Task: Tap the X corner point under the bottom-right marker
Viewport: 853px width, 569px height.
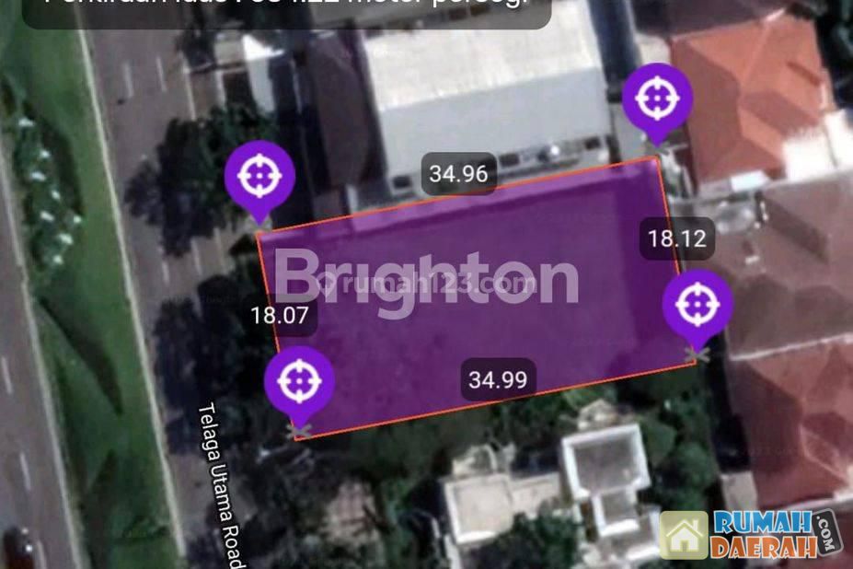Action: pos(697,355)
